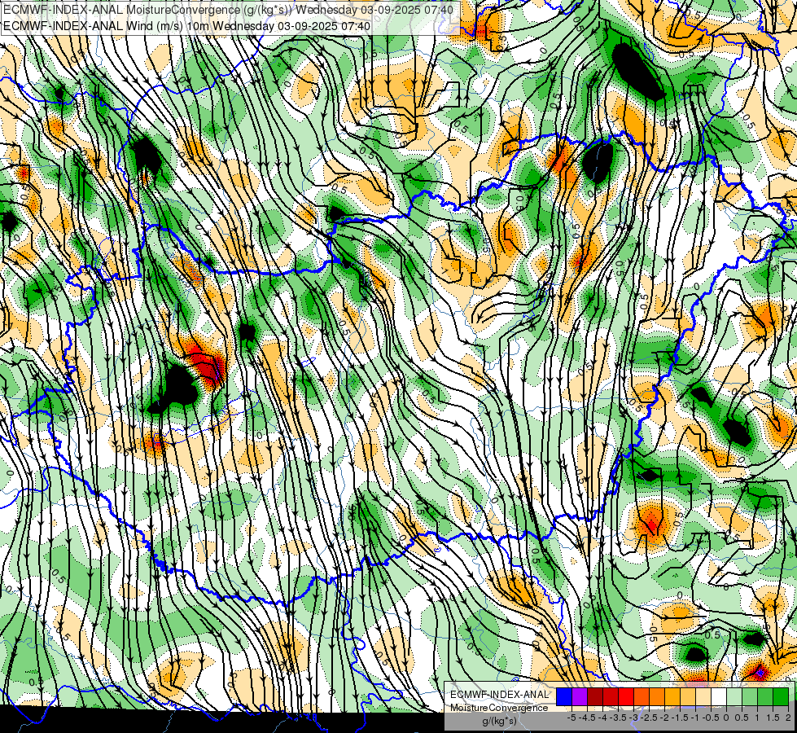The width and height of the screenshot is (797, 733).
Task: Click the 1.5 value on legend scale
Action: [x=773, y=718]
